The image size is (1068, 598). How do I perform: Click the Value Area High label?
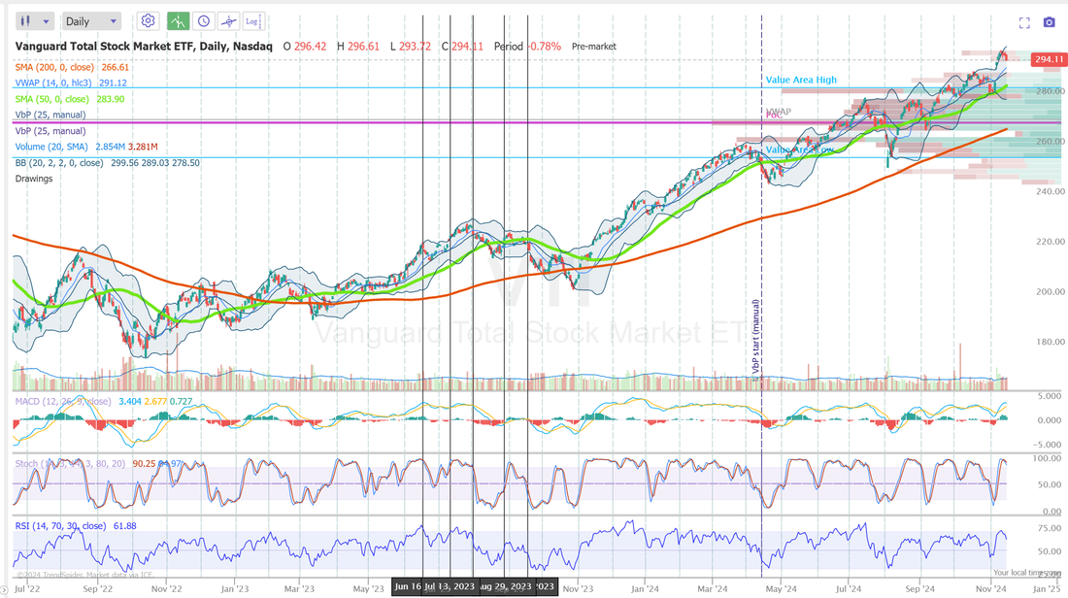point(801,80)
